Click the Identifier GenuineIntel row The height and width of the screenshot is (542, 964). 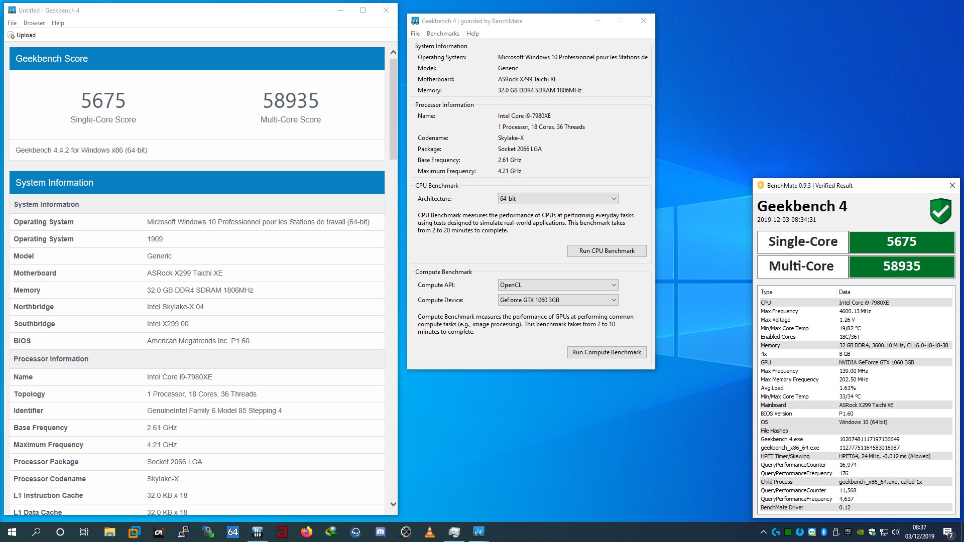197,411
